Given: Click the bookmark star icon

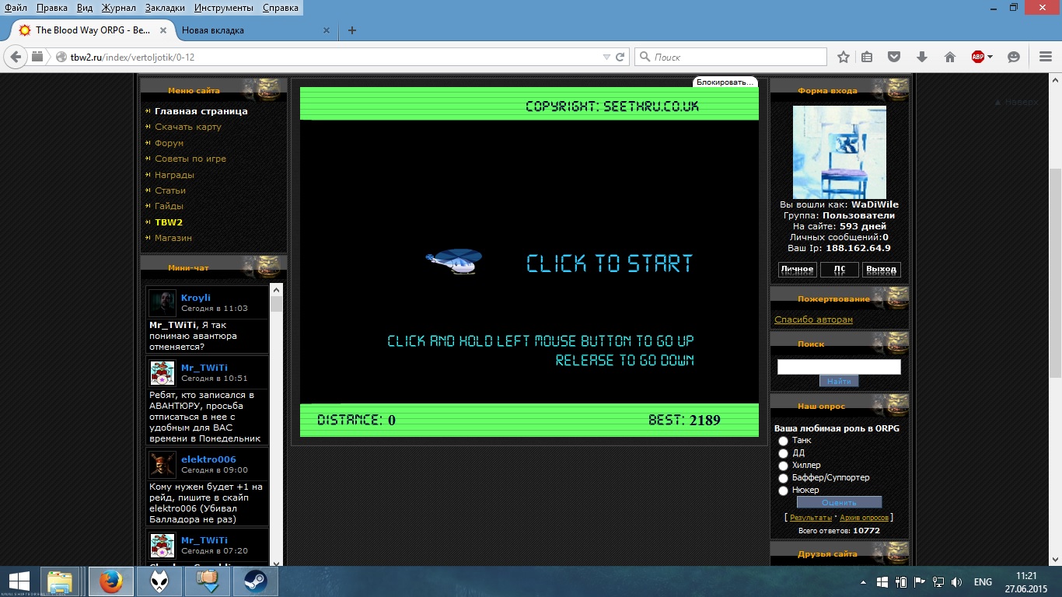Looking at the screenshot, I should coord(844,57).
